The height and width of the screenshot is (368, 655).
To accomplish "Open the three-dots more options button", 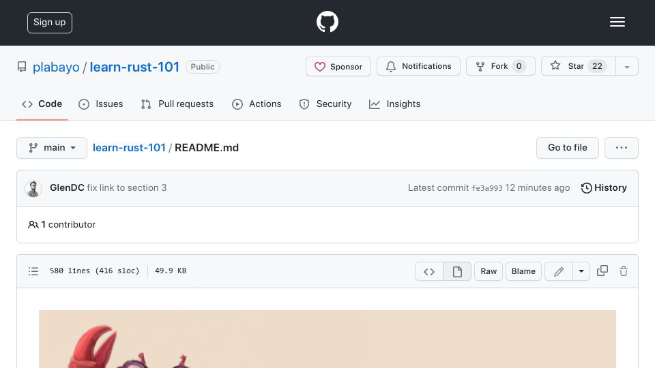I will (621, 148).
